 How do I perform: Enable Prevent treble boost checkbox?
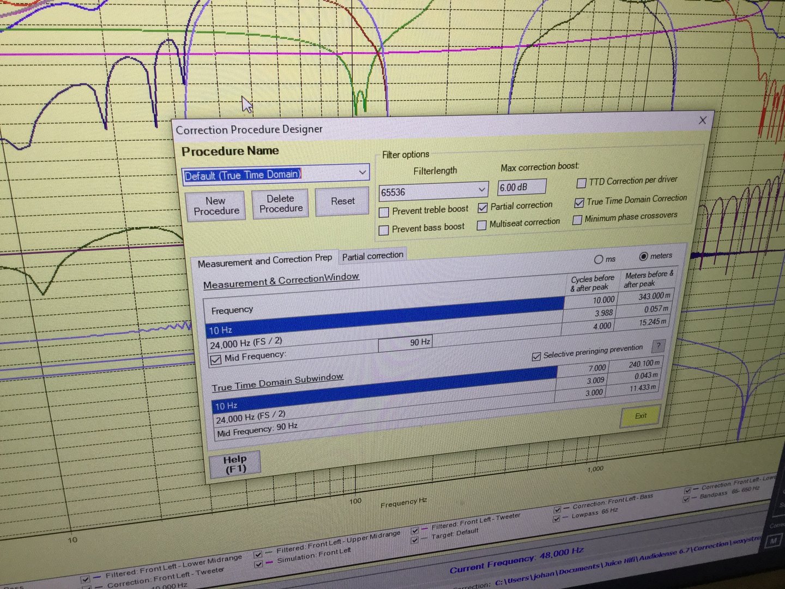pos(384,212)
